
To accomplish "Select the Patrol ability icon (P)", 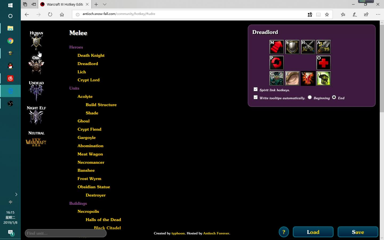I will [277, 63].
